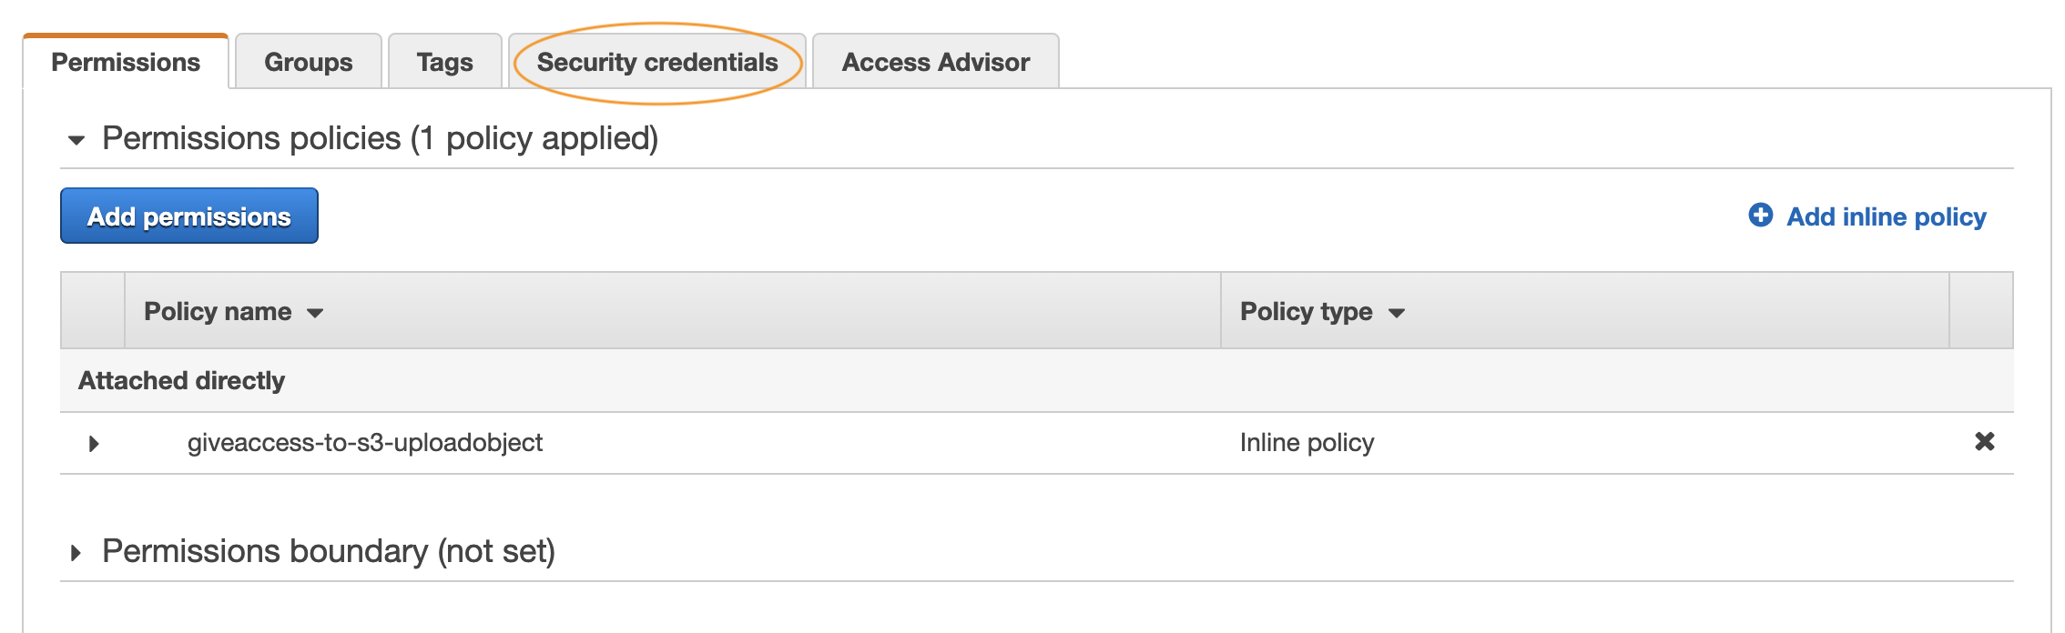The width and height of the screenshot is (2065, 633).
Task: Sort using the Policy type arrow
Action: 1396,313
